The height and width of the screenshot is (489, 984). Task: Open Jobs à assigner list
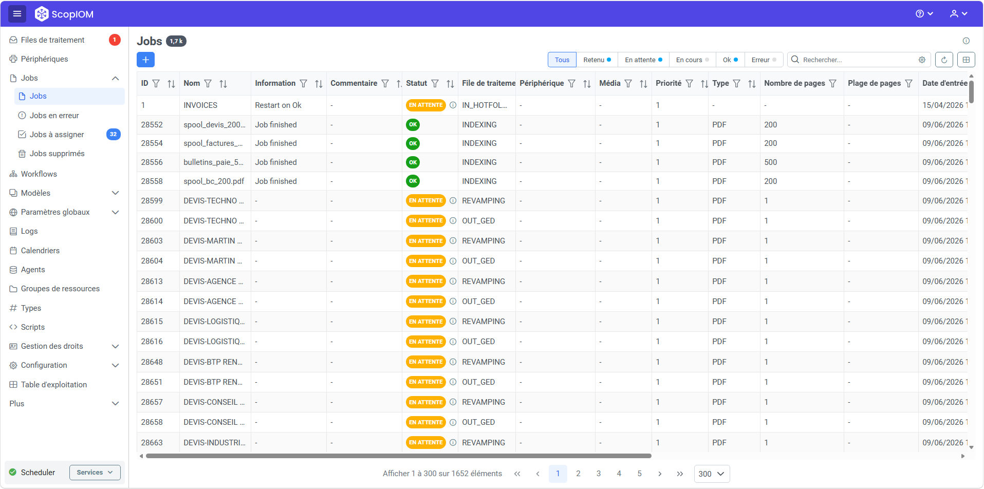(69, 135)
